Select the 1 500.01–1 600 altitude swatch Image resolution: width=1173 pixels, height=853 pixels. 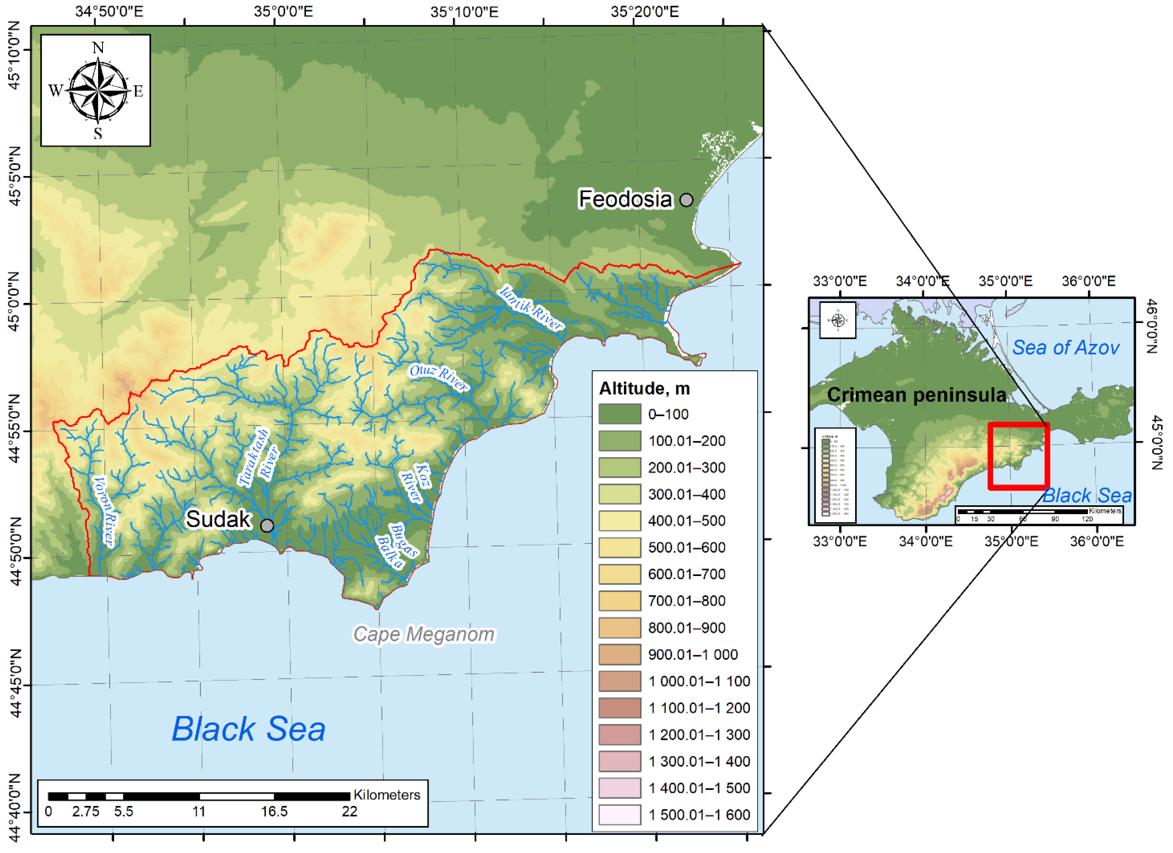point(619,815)
